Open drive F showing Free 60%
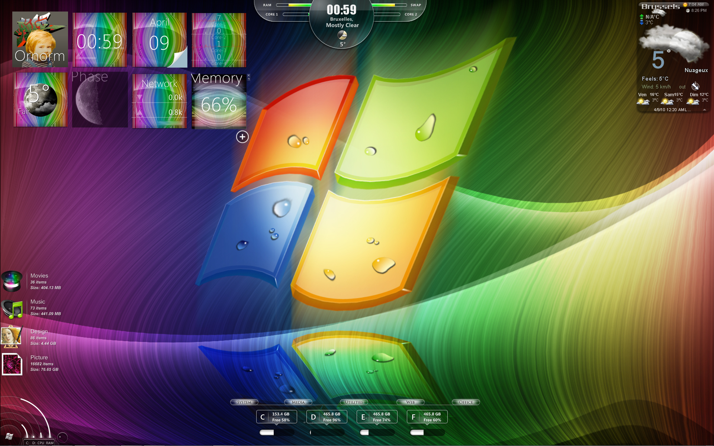 click(x=427, y=417)
